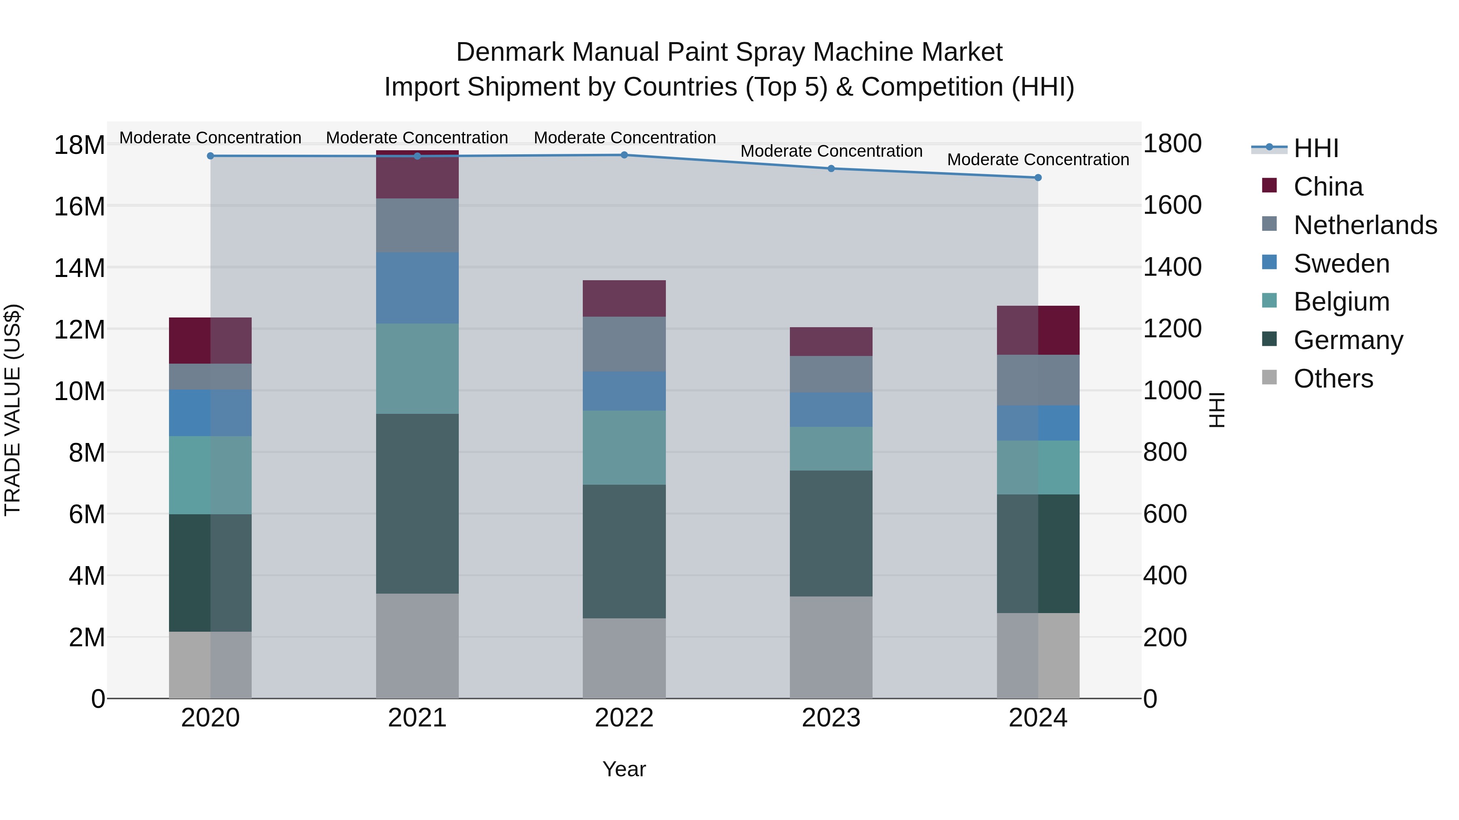The image size is (1459, 820).
Task: Click the 2020 HHI line marker
Action: tap(211, 155)
